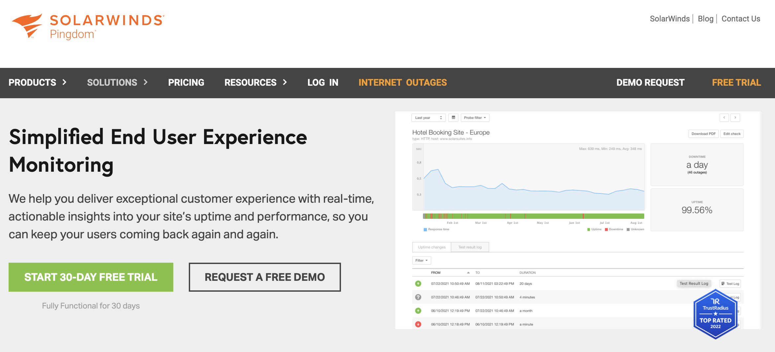Click the Downtime legend red swatch
This screenshot has width=775, height=352.
click(606, 229)
